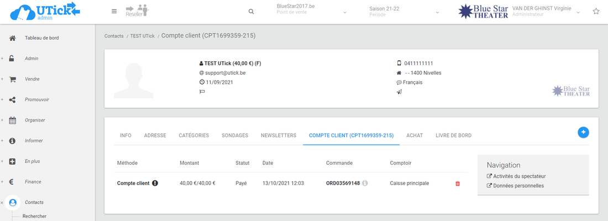Screen dimensions: 608x221
Task: Open Données personnelles link
Action: 517,186
